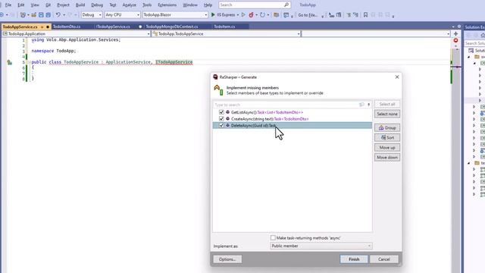Open the TodoApp.Application project navigation dropdown

[77, 33]
